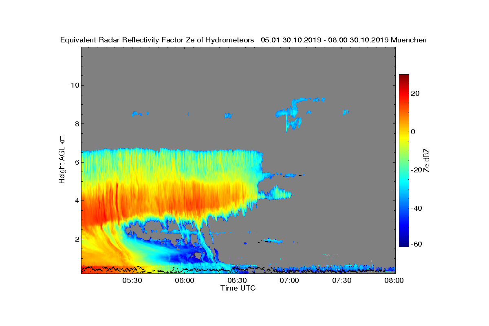Click the colorbar value 0
The width and height of the screenshot is (489, 326).
(413, 132)
